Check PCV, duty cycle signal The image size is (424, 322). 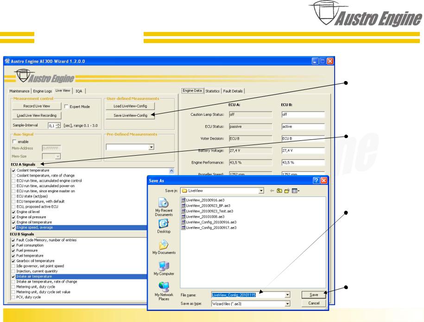(x=13, y=297)
